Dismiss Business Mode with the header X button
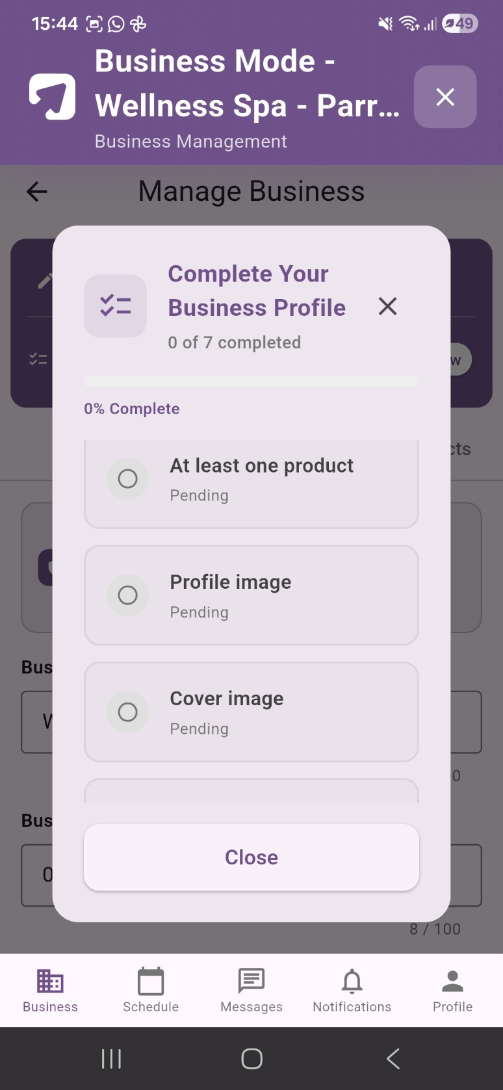 pos(445,97)
